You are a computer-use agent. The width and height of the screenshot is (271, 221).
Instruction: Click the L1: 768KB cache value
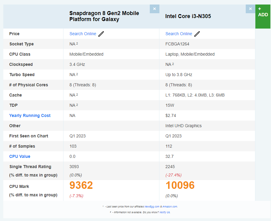coord(195,95)
